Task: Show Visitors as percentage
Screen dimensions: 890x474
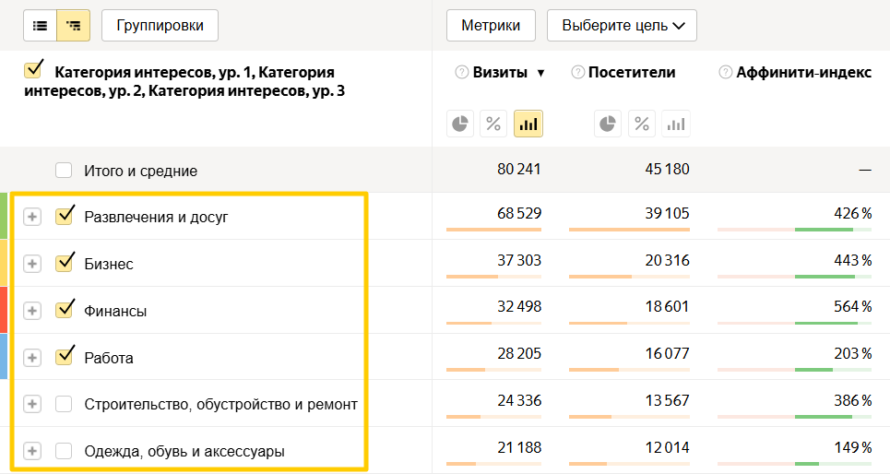Action: coord(642,124)
